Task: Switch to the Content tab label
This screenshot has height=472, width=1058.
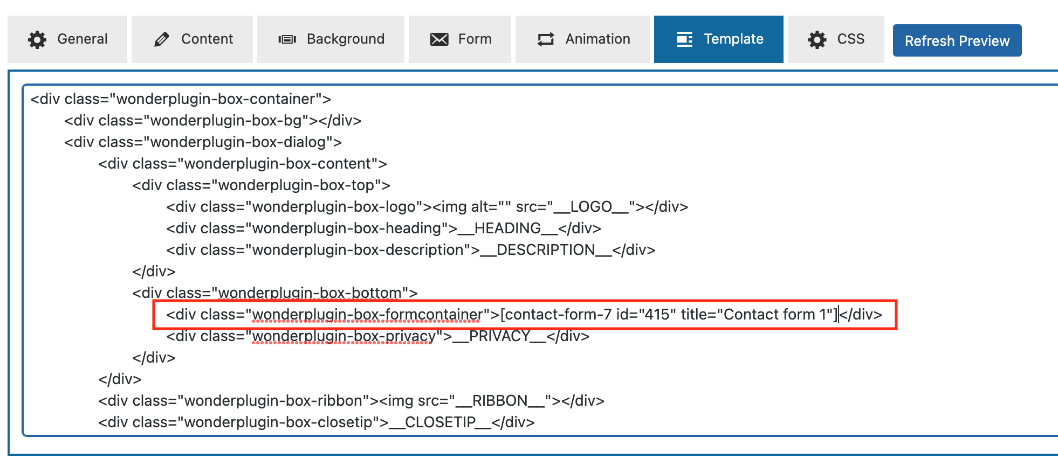Action: point(207,39)
